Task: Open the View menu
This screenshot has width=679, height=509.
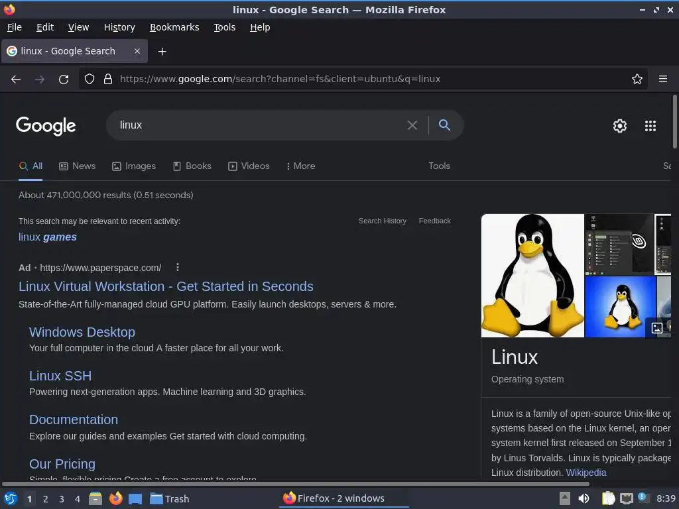Action: [x=78, y=27]
